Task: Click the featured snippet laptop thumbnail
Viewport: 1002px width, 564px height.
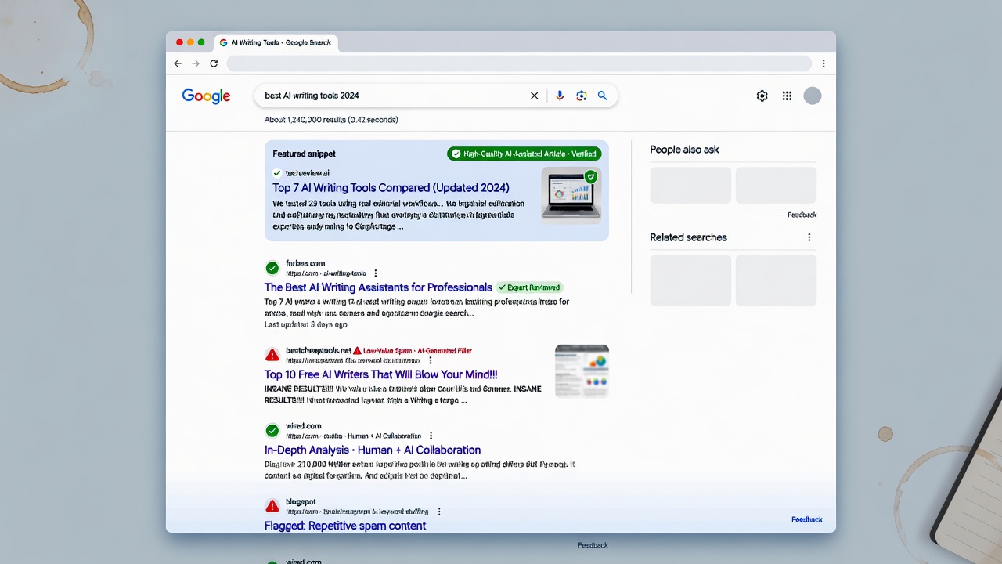Action: 571,196
